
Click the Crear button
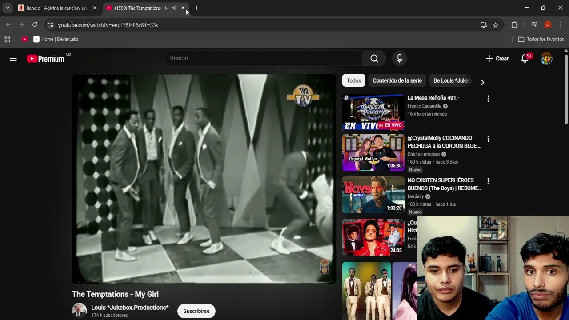point(497,58)
